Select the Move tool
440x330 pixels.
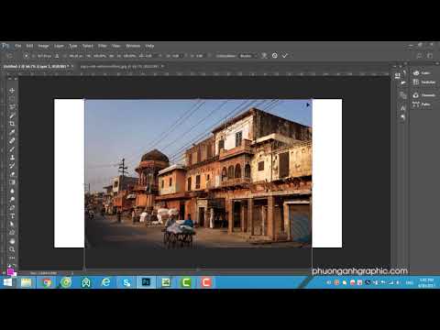(x=12, y=91)
